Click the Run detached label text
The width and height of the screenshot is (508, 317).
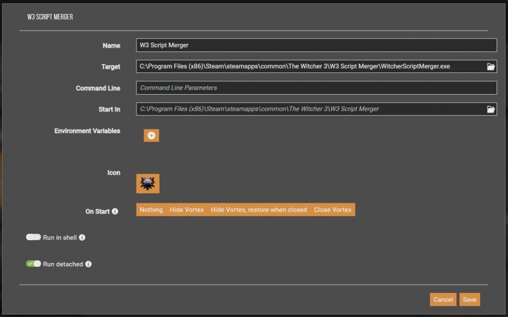[63, 264]
